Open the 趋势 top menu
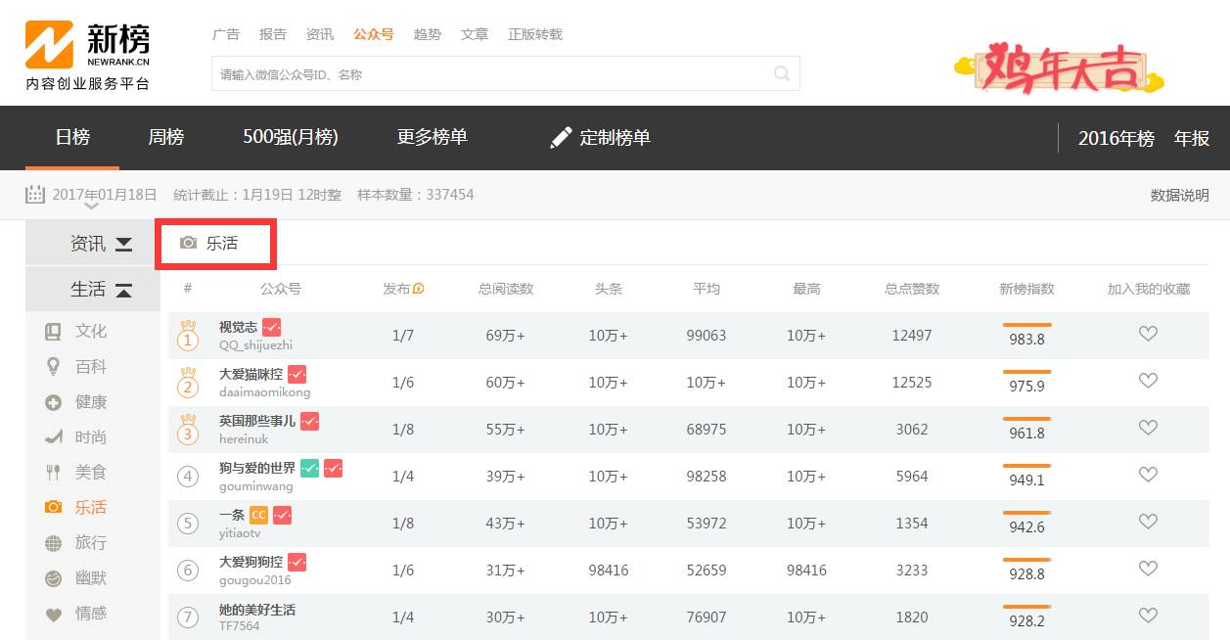 (428, 34)
